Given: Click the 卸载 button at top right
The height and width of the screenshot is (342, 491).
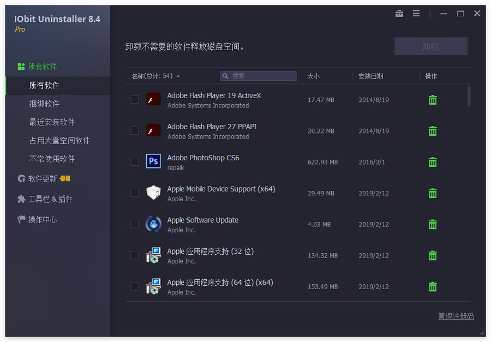Looking at the screenshot, I should [430, 46].
